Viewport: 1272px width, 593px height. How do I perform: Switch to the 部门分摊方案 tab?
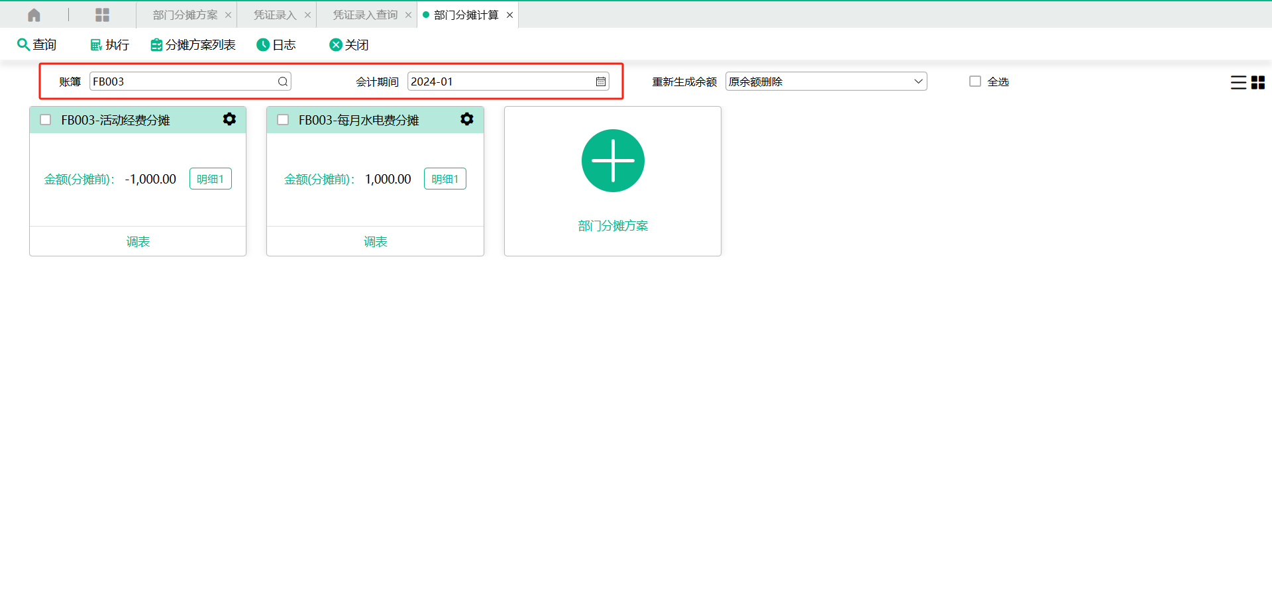pyautogui.click(x=185, y=15)
